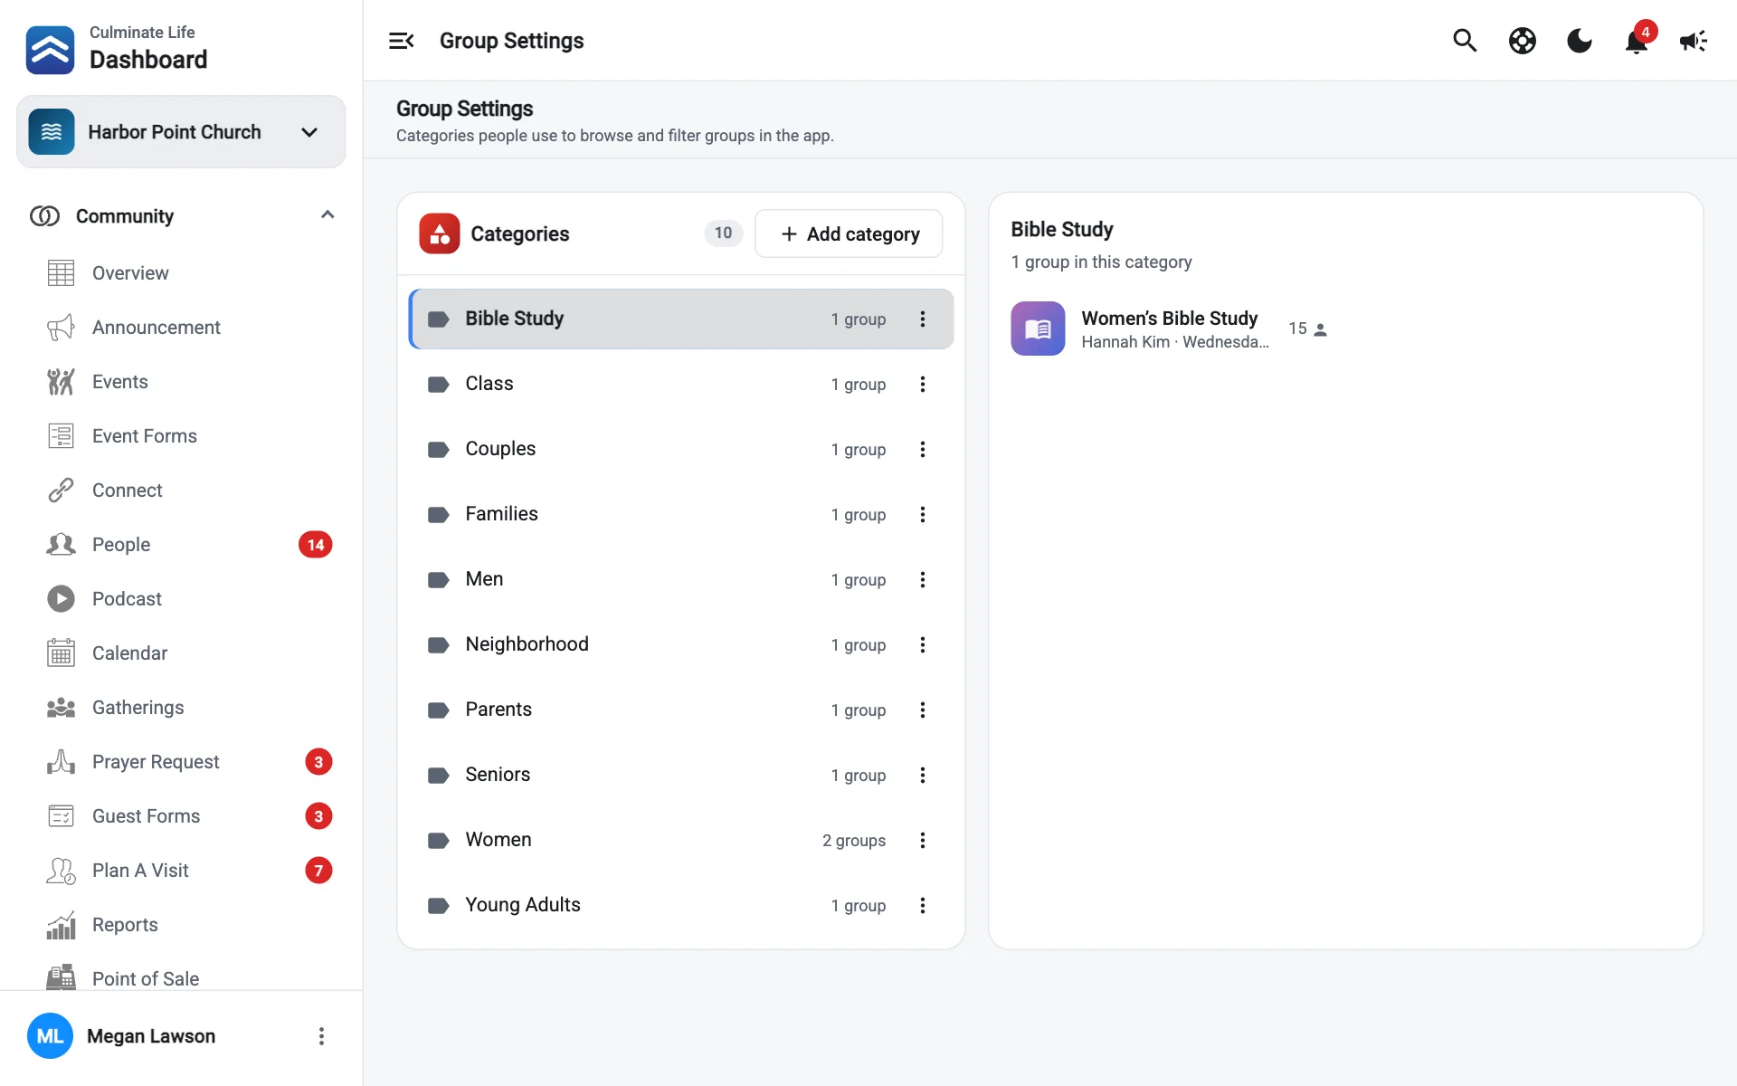The width and height of the screenshot is (1737, 1086).
Task: Collapse sidebar with the menu toggle icon
Action: [x=401, y=41]
